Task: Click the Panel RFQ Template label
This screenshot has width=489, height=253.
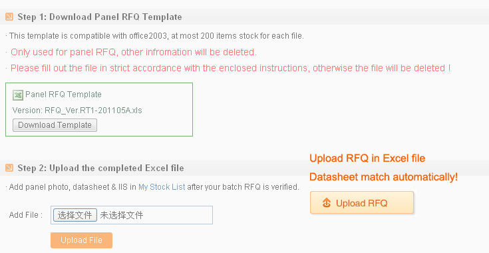Action: point(63,95)
